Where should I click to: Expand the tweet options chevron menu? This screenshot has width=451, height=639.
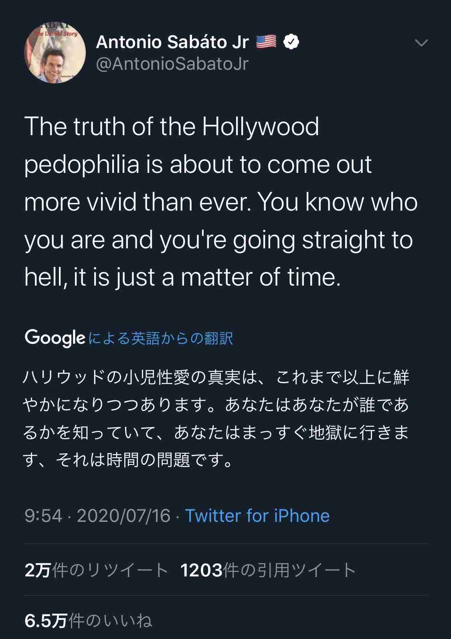pos(421,43)
